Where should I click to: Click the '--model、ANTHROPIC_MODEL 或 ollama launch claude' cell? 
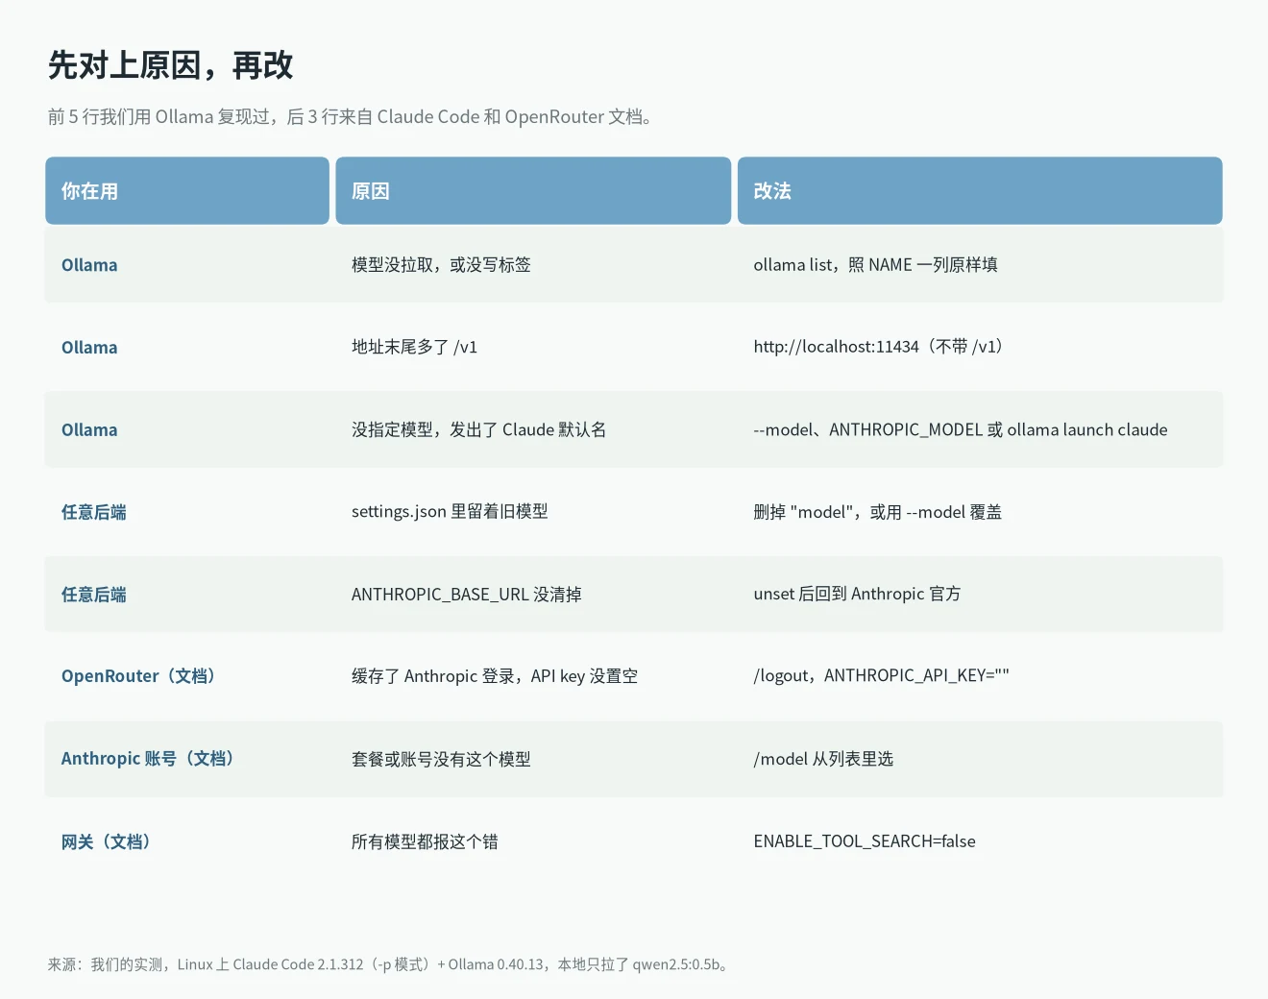click(x=961, y=430)
